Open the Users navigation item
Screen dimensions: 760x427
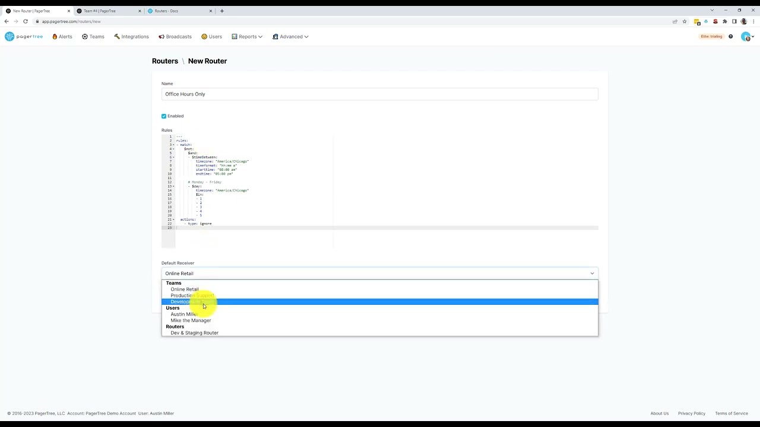tap(211, 37)
